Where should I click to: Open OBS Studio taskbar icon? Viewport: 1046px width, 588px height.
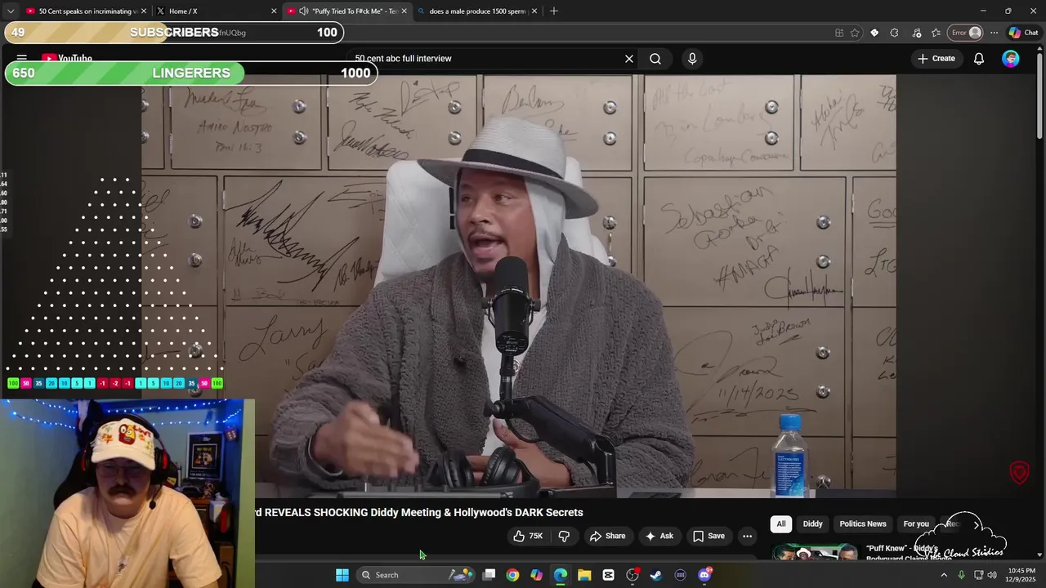633,575
